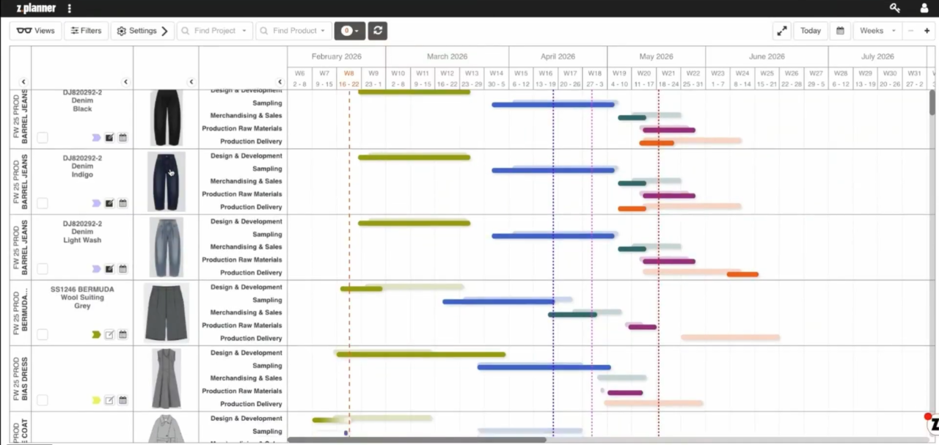Click purple tag icon for Light Wash row
The width and height of the screenshot is (939, 445).
point(96,269)
